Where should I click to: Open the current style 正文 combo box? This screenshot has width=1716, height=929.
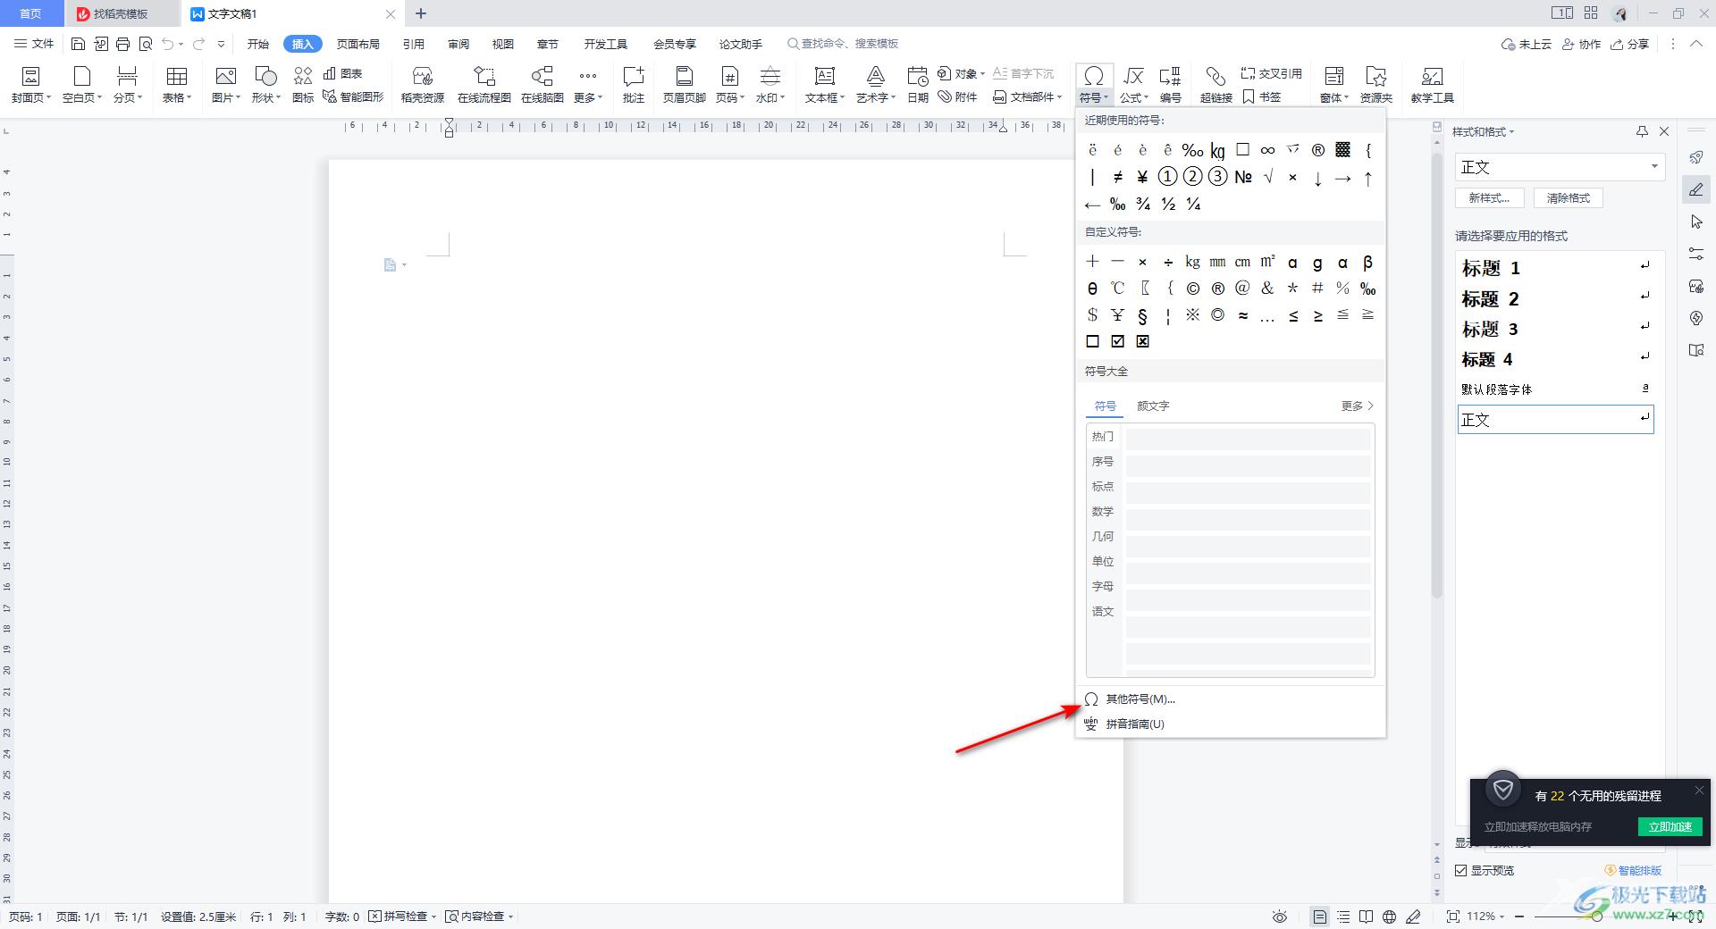(x=1560, y=167)
